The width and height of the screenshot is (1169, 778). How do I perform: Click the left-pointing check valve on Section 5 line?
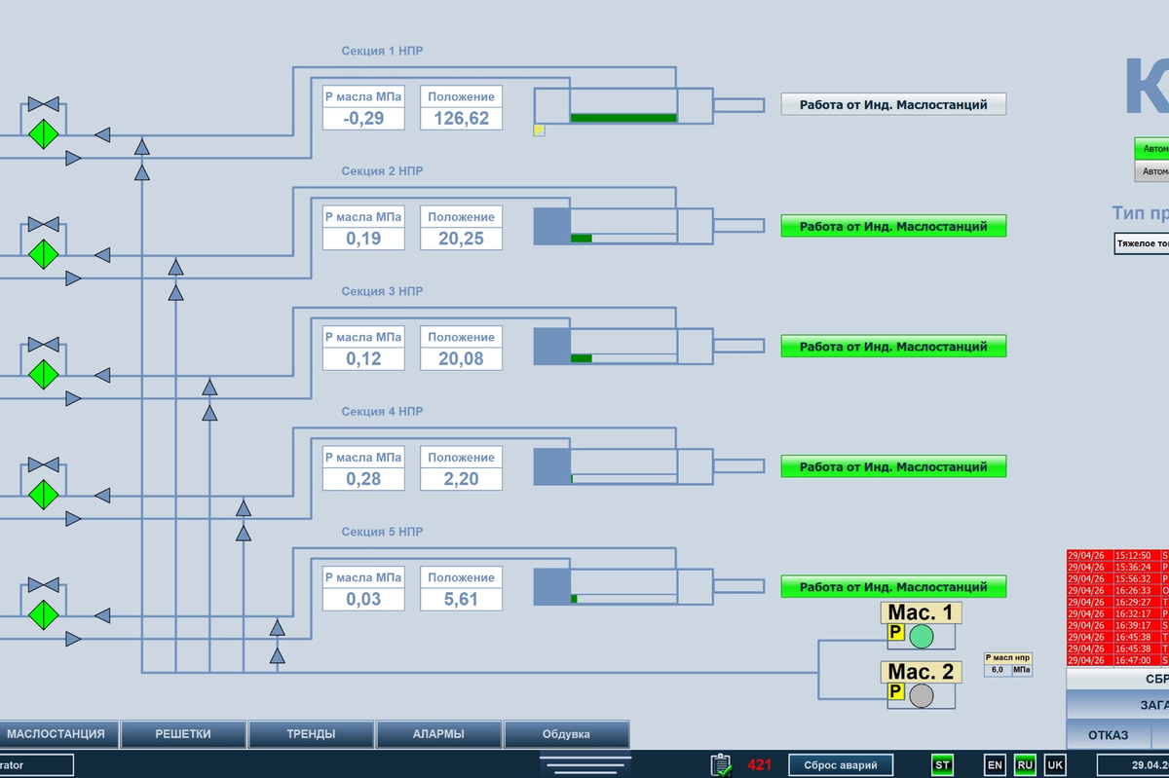[101, 615]
